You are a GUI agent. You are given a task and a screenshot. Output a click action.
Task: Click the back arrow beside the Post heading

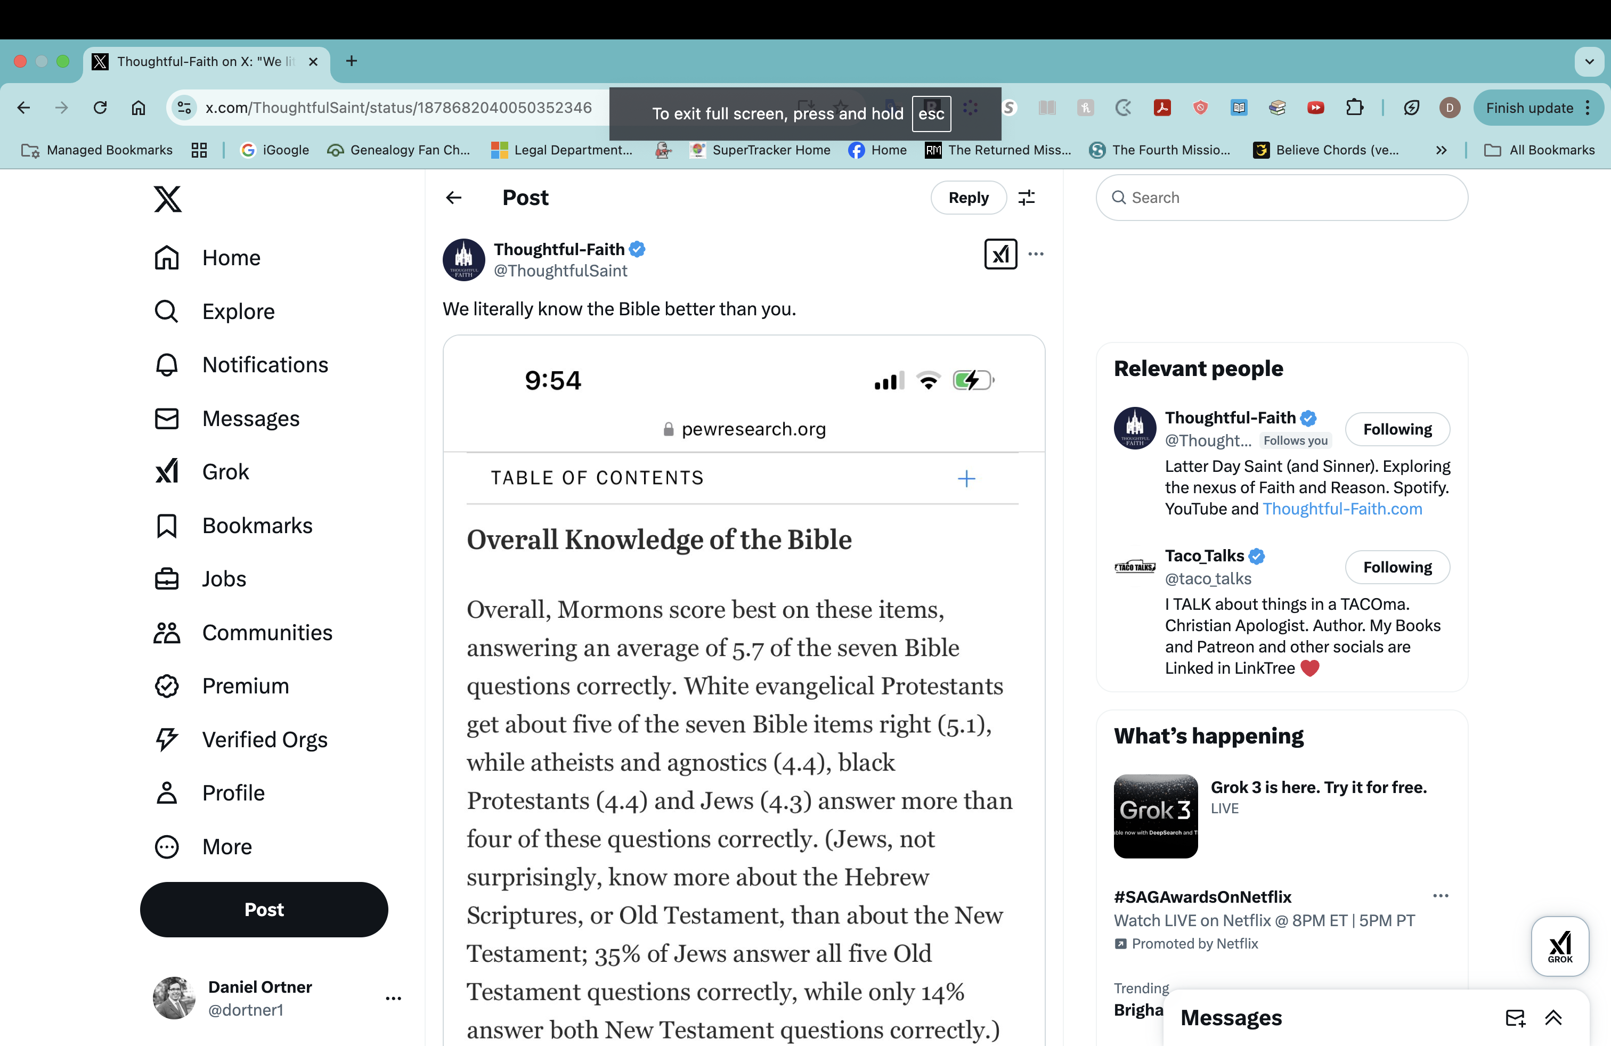tap(453, 198)
